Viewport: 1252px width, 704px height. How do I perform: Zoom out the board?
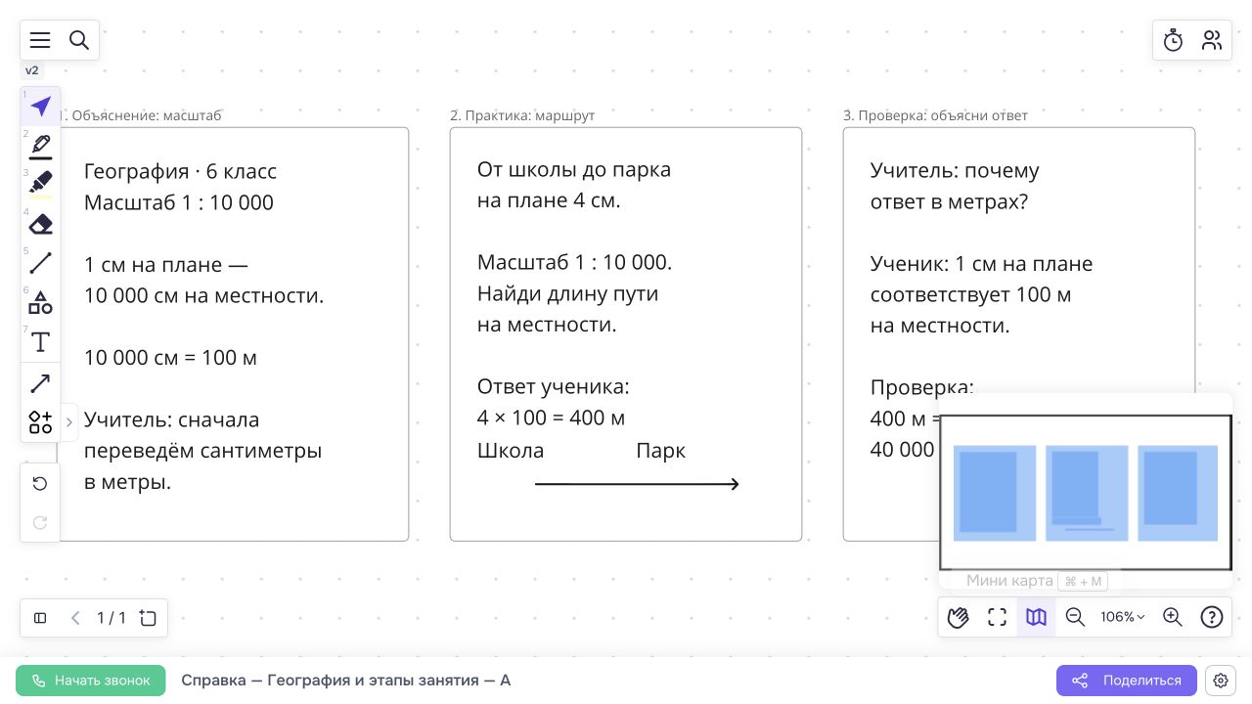tap(1075, 617)
